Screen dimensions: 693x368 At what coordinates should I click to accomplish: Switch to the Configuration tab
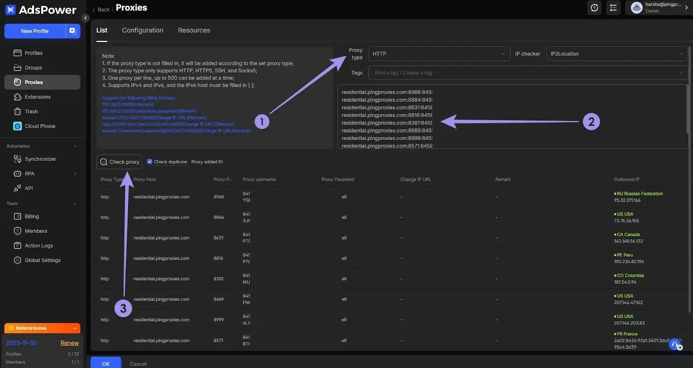pos(142,30)
